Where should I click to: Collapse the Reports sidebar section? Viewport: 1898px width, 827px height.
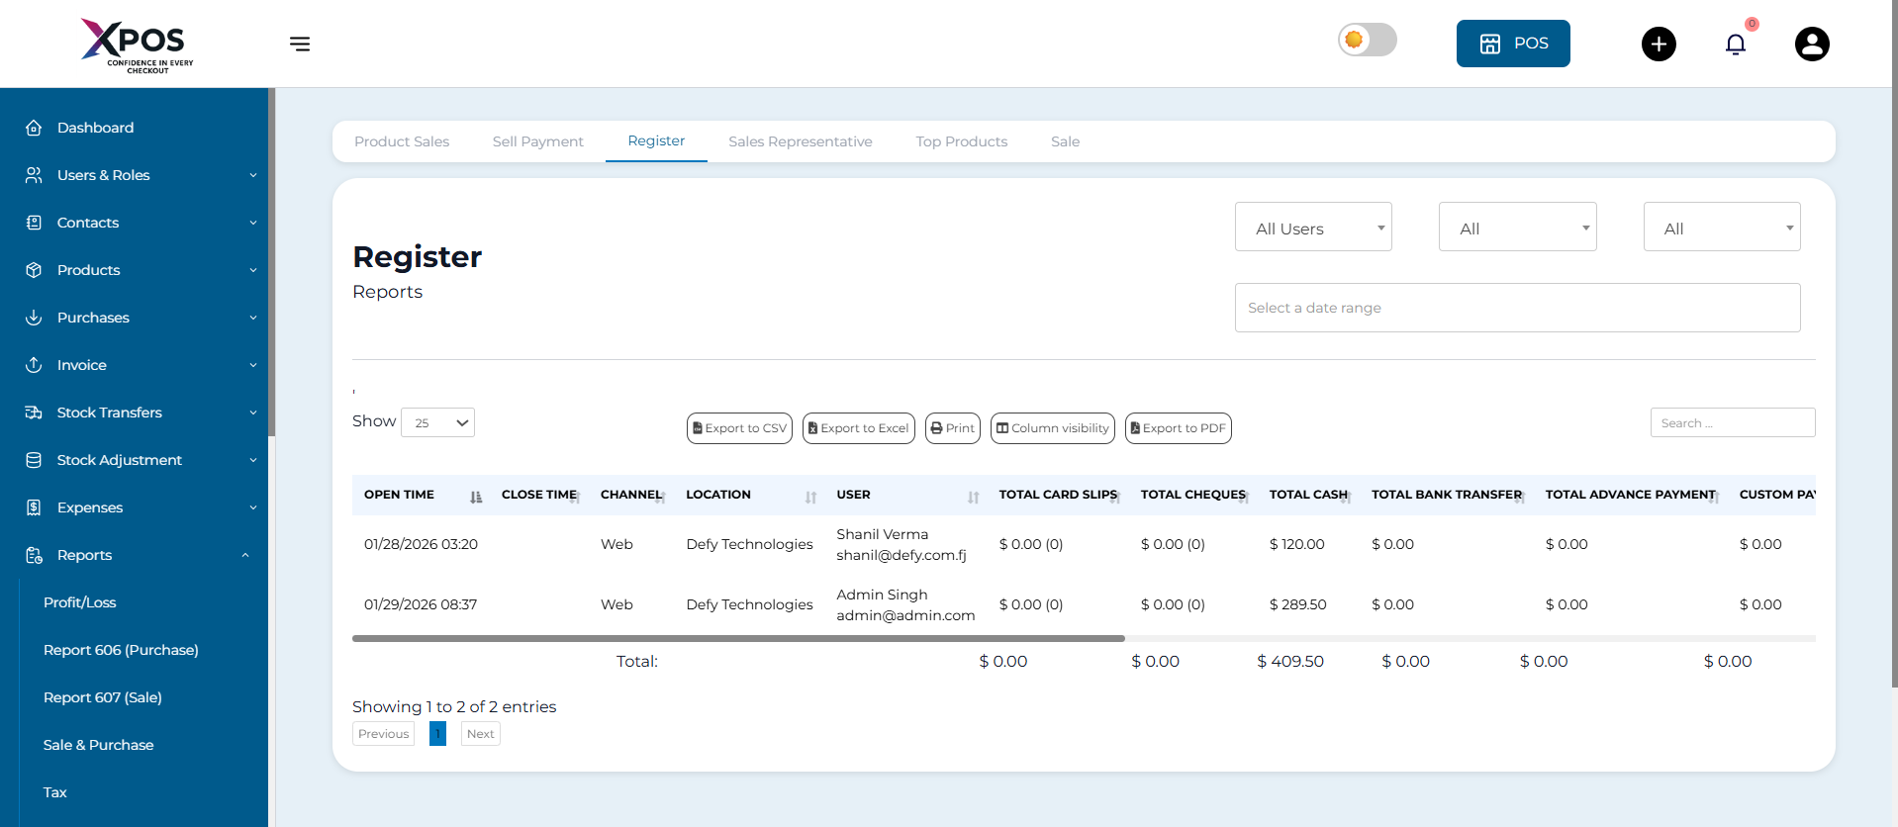point(244,555)
